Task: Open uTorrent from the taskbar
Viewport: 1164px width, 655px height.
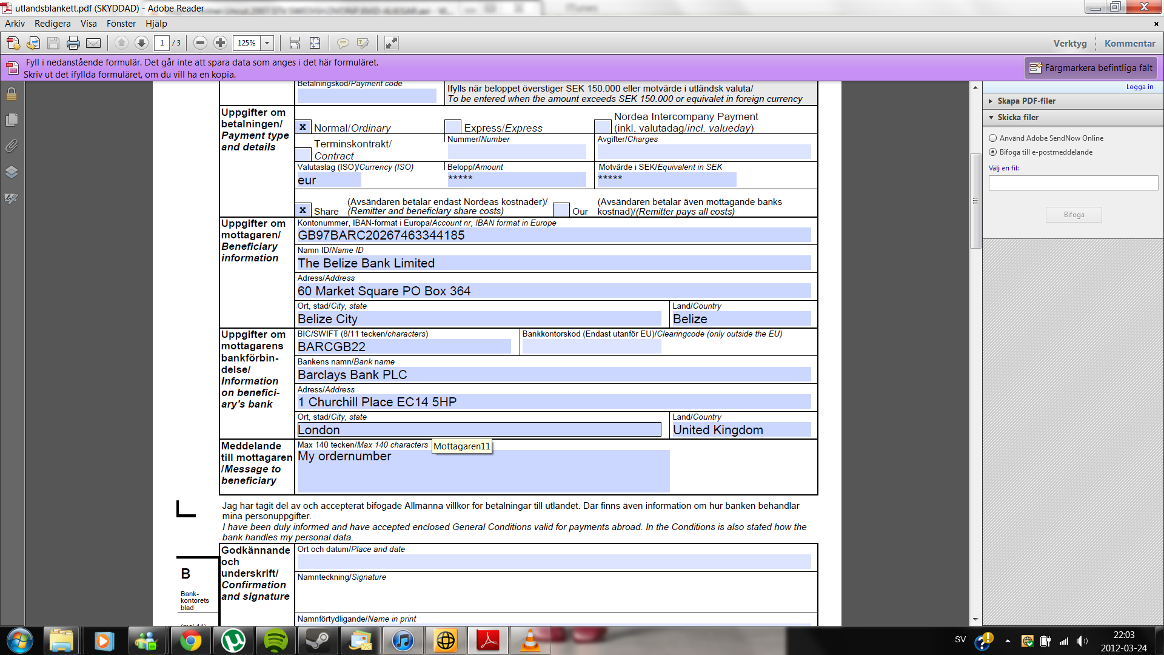Action: click(x=233, y=641)
